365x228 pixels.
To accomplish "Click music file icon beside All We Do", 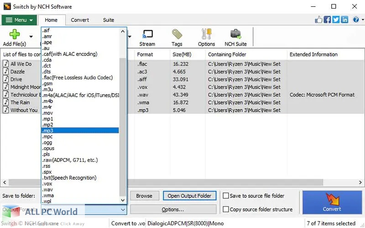I will pos(6,63).
